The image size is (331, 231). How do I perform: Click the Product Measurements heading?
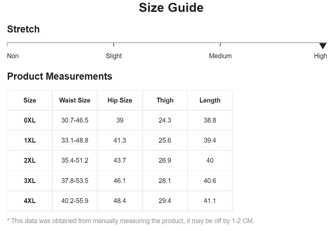click(x=60, y=76)
